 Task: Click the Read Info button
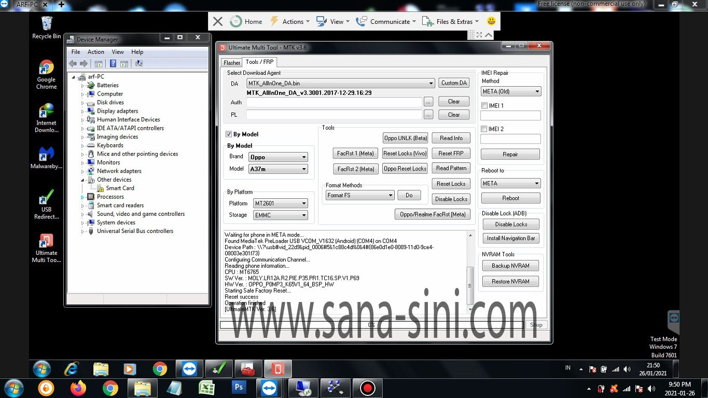451,138
